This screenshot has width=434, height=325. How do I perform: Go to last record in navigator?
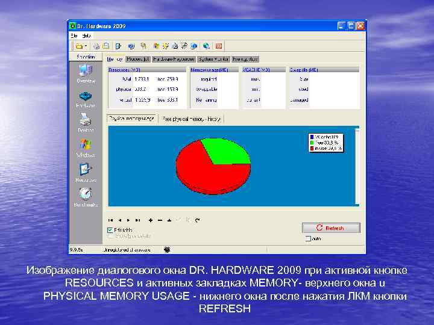pos(137,220)
